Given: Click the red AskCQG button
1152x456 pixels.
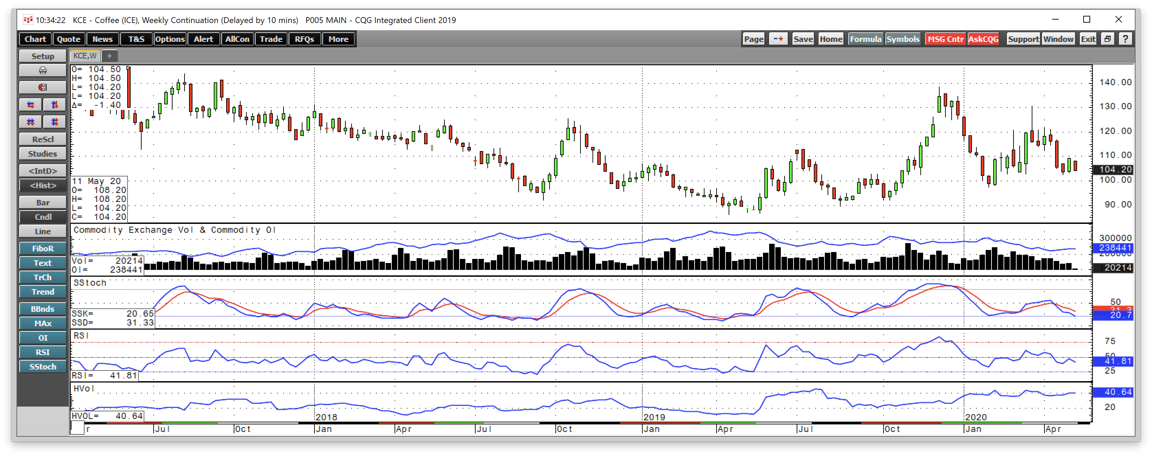Looking at the screenshot, I should 983,39.
